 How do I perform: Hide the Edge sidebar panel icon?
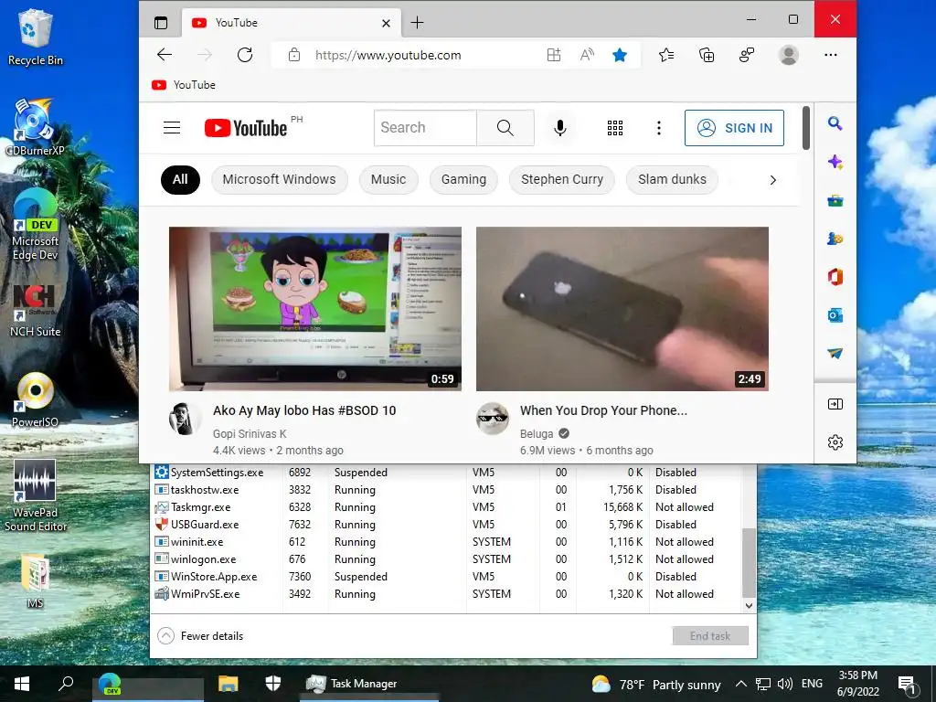(835, 404)
